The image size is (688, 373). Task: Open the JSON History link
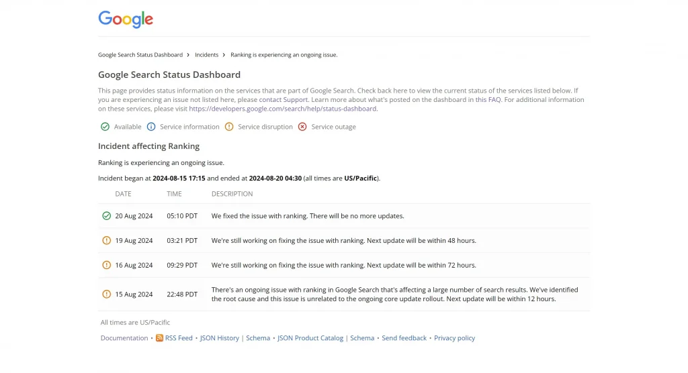pyautogui.click(x=220, y=338)
